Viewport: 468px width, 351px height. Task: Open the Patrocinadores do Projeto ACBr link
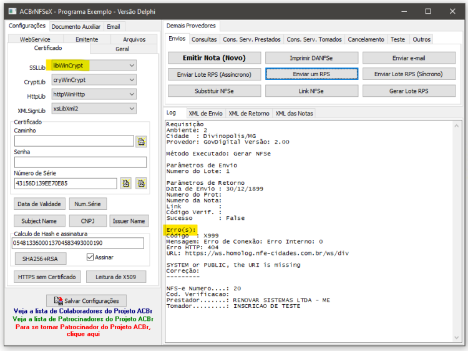point(83,319)
